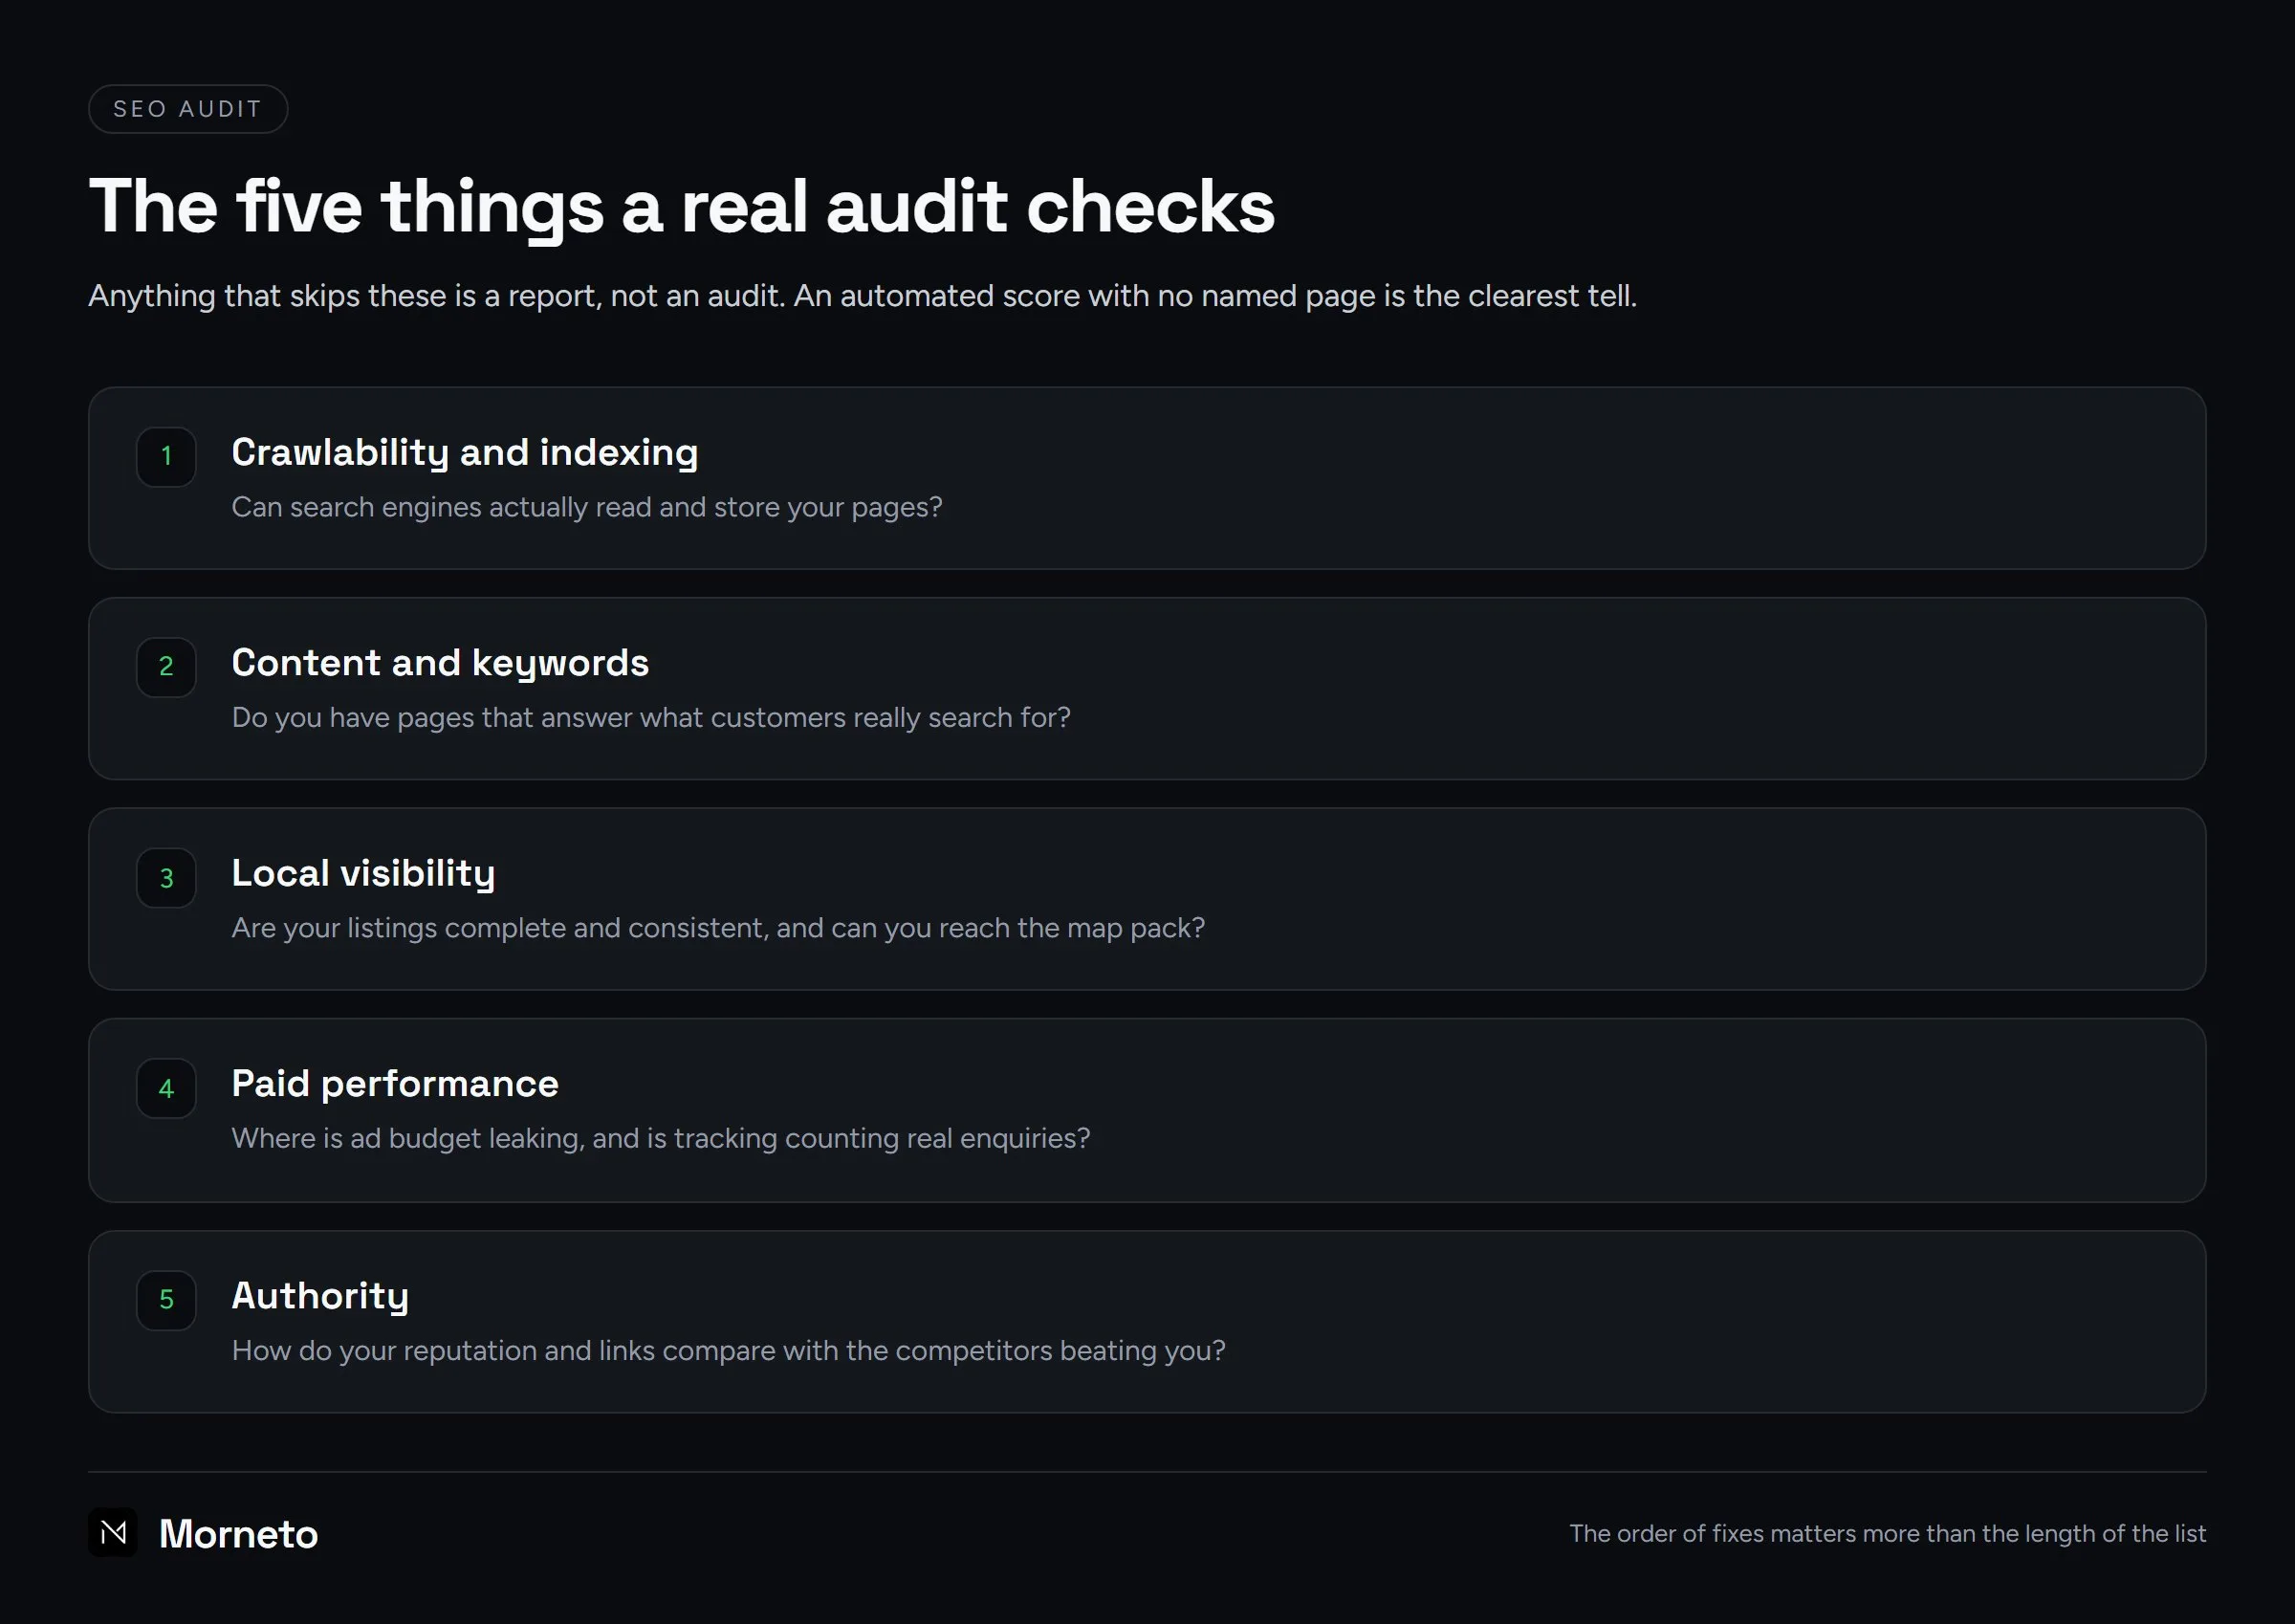This screenshot has width=2295, height=1624.
Task: Click 'How do your reputation and links' text
Action: point(728,1350)
